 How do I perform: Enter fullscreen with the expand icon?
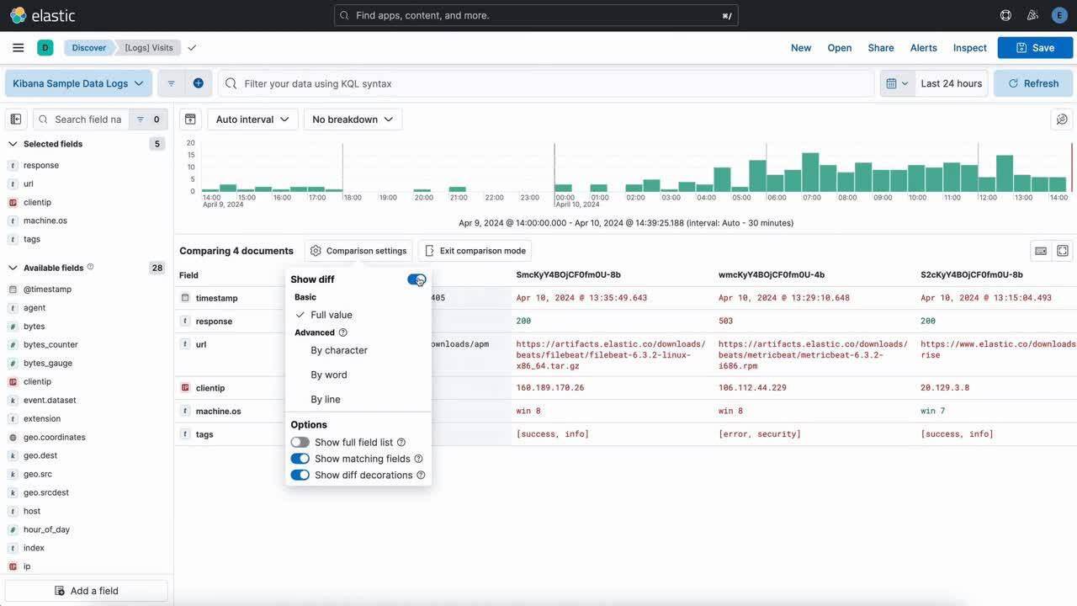click(1063, 251)
